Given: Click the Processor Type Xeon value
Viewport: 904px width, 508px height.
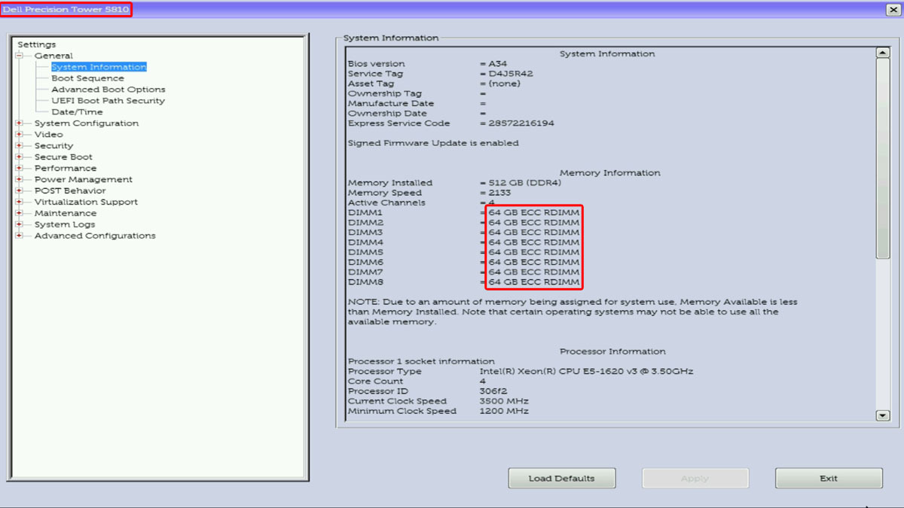Looking at the screenshot, I should point(587,372).
